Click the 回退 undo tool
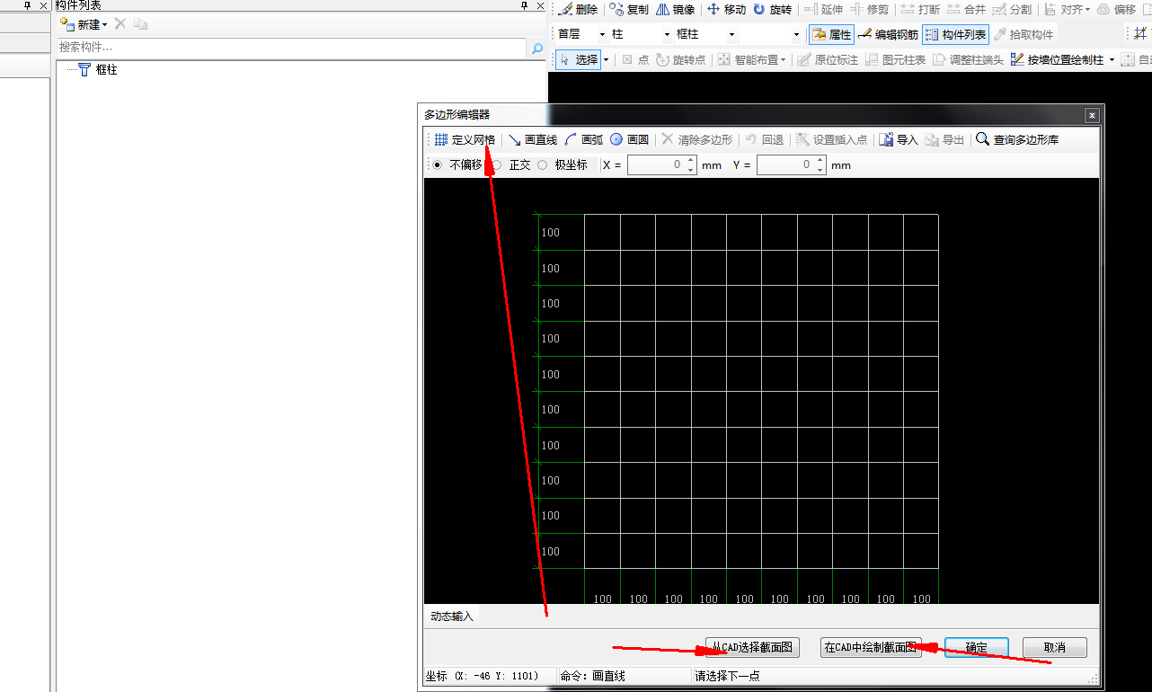1152x692 pixels. click(765, 140)
